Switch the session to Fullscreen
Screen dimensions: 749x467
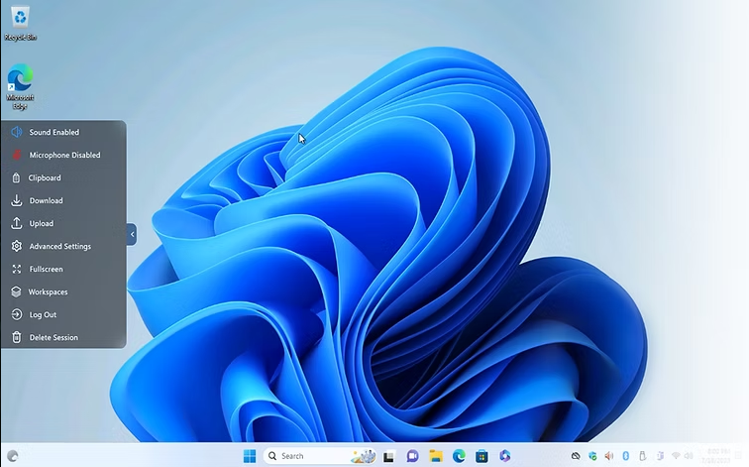[46, 269]
